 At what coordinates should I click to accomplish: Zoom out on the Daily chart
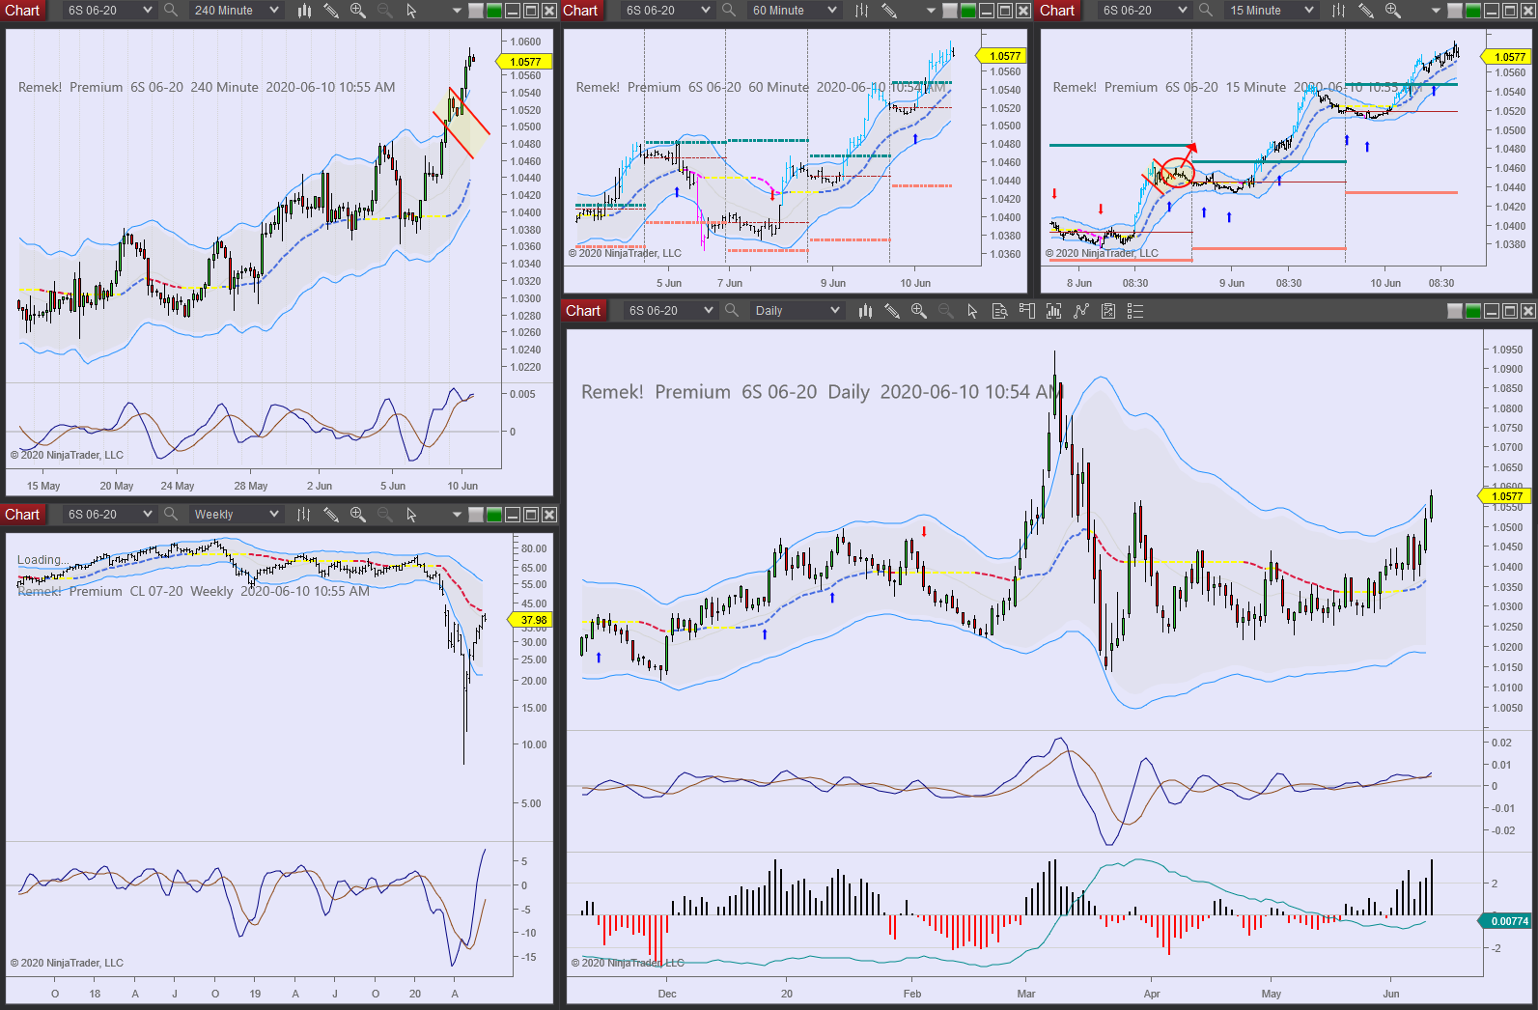946,311
